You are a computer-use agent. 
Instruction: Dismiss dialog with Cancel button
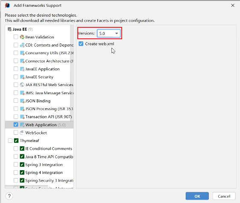pos(224,196)
